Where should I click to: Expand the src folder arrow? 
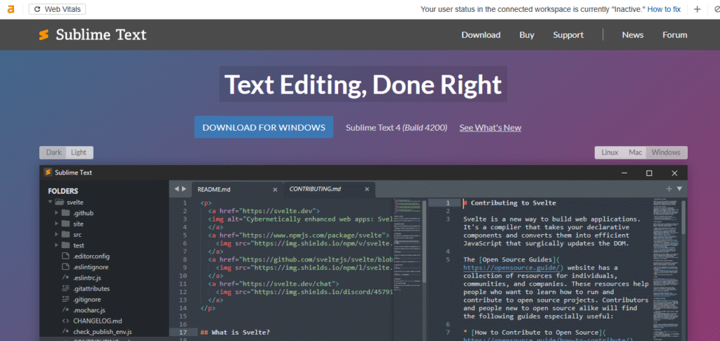pyautogui.click(x=56, y=235)
